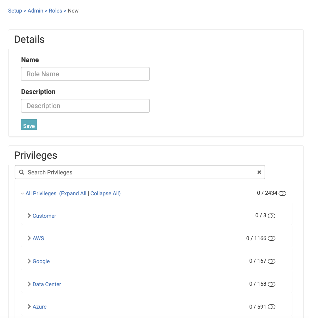Click the Expand All link

pos(73,193)
